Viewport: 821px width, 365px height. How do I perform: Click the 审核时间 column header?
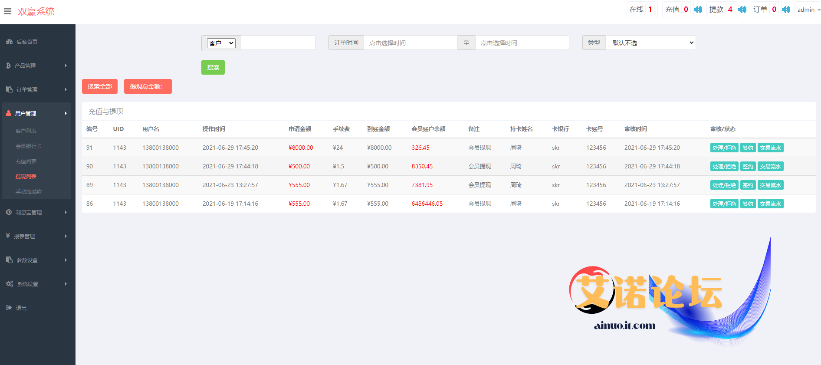pyautogui.click(x=636, y=129)
